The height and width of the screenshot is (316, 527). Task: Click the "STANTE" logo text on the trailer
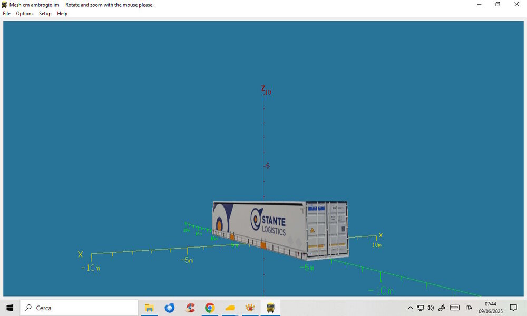pyautogui.click(x=274, y=221)
